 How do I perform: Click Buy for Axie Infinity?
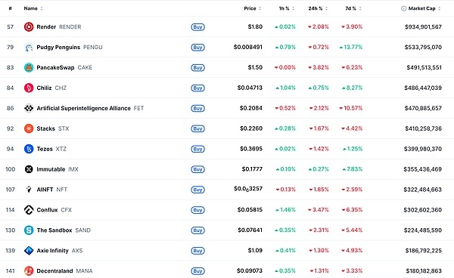[x=197, y=251]
